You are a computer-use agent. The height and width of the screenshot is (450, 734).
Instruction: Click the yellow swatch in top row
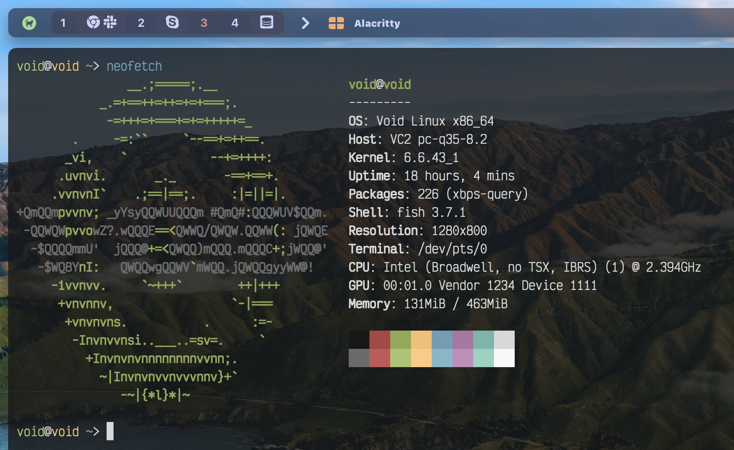click(x=421, y=340)
